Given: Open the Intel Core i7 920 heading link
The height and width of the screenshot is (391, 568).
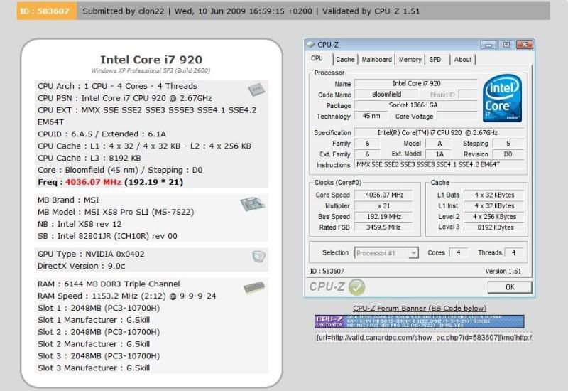Looking at the screenshot, I should pyautogui.click(x=151, y=60).
